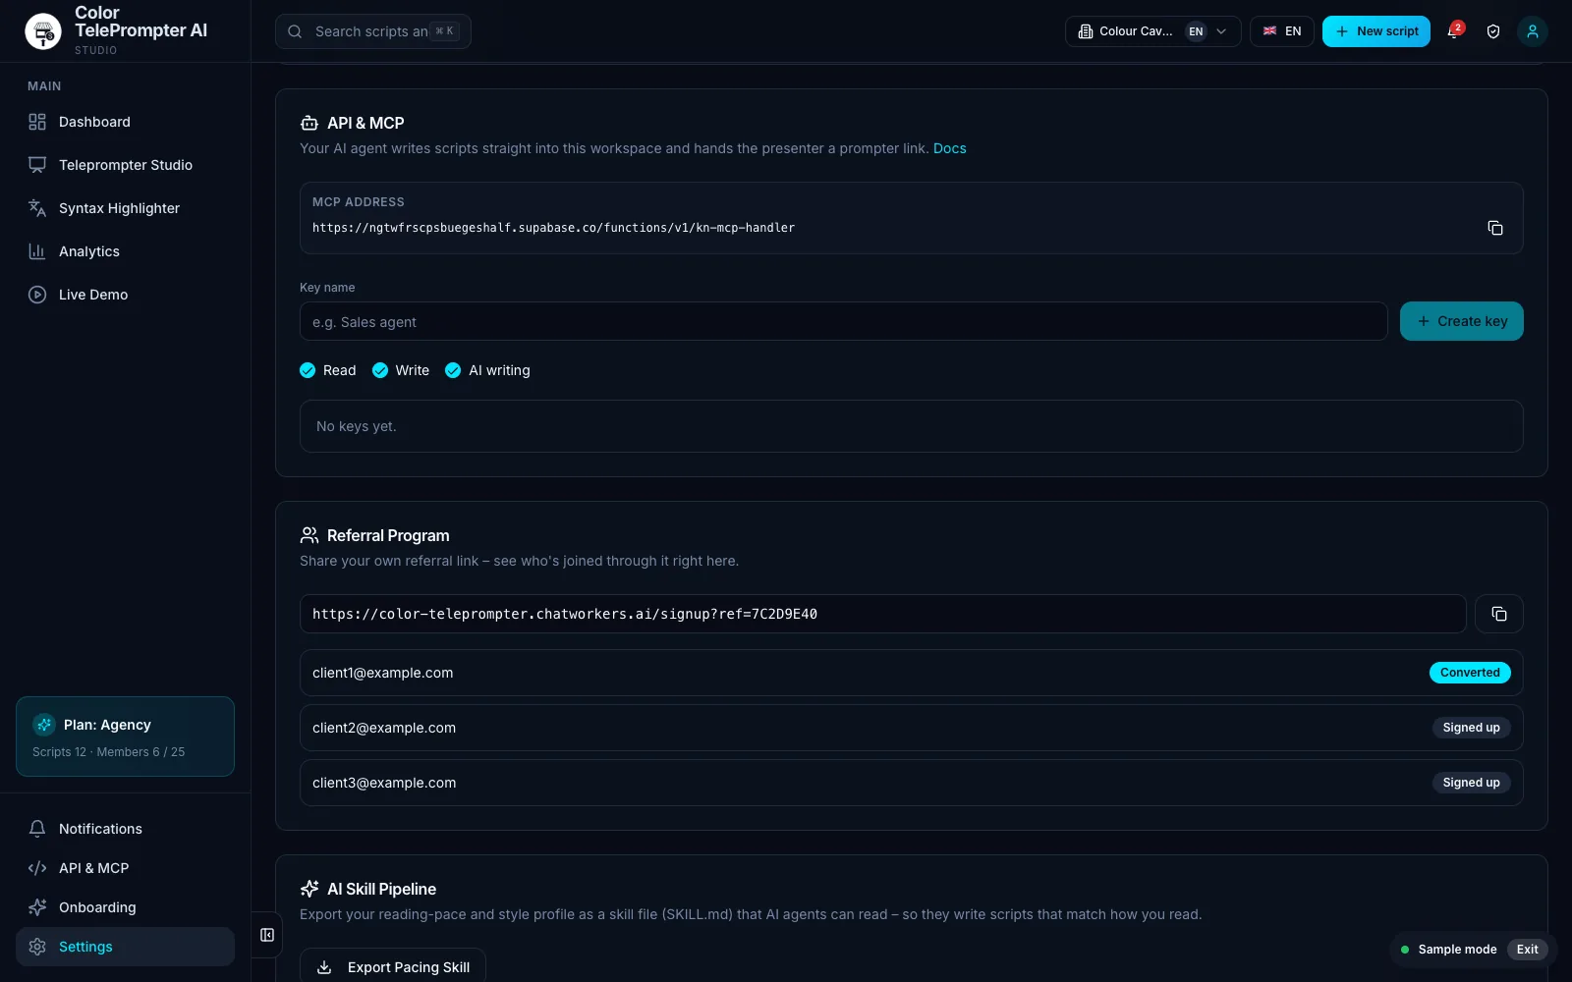Collapse the sidebar panel toggle
The height and width of the screenshot is (982, 1572).
[267, 935]
